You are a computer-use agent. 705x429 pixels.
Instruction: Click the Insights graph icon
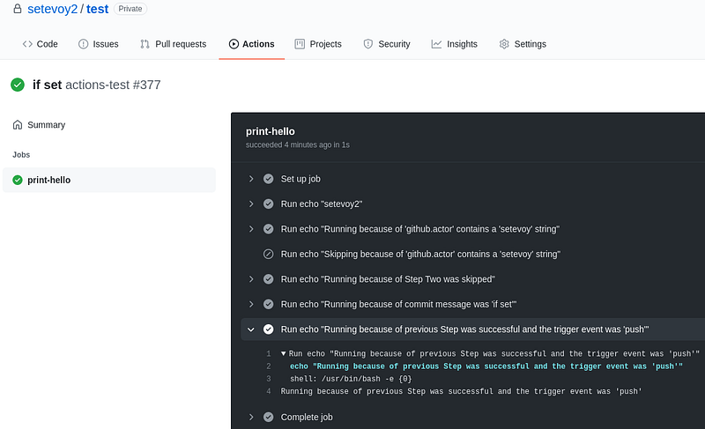(x=436, y=44)
